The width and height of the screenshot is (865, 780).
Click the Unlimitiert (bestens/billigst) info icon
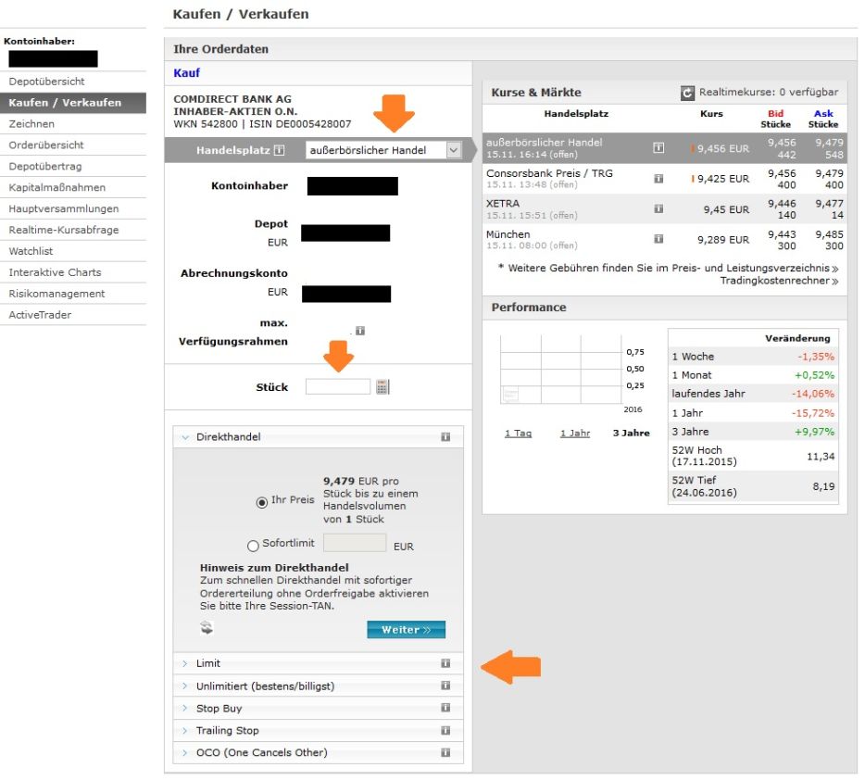(x=445, y=686)
